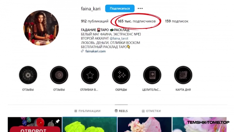Open the ЦЕЛИТЕЛЬС... book highlight
Viewport: 234px width, 132px height.
[152, 75]
